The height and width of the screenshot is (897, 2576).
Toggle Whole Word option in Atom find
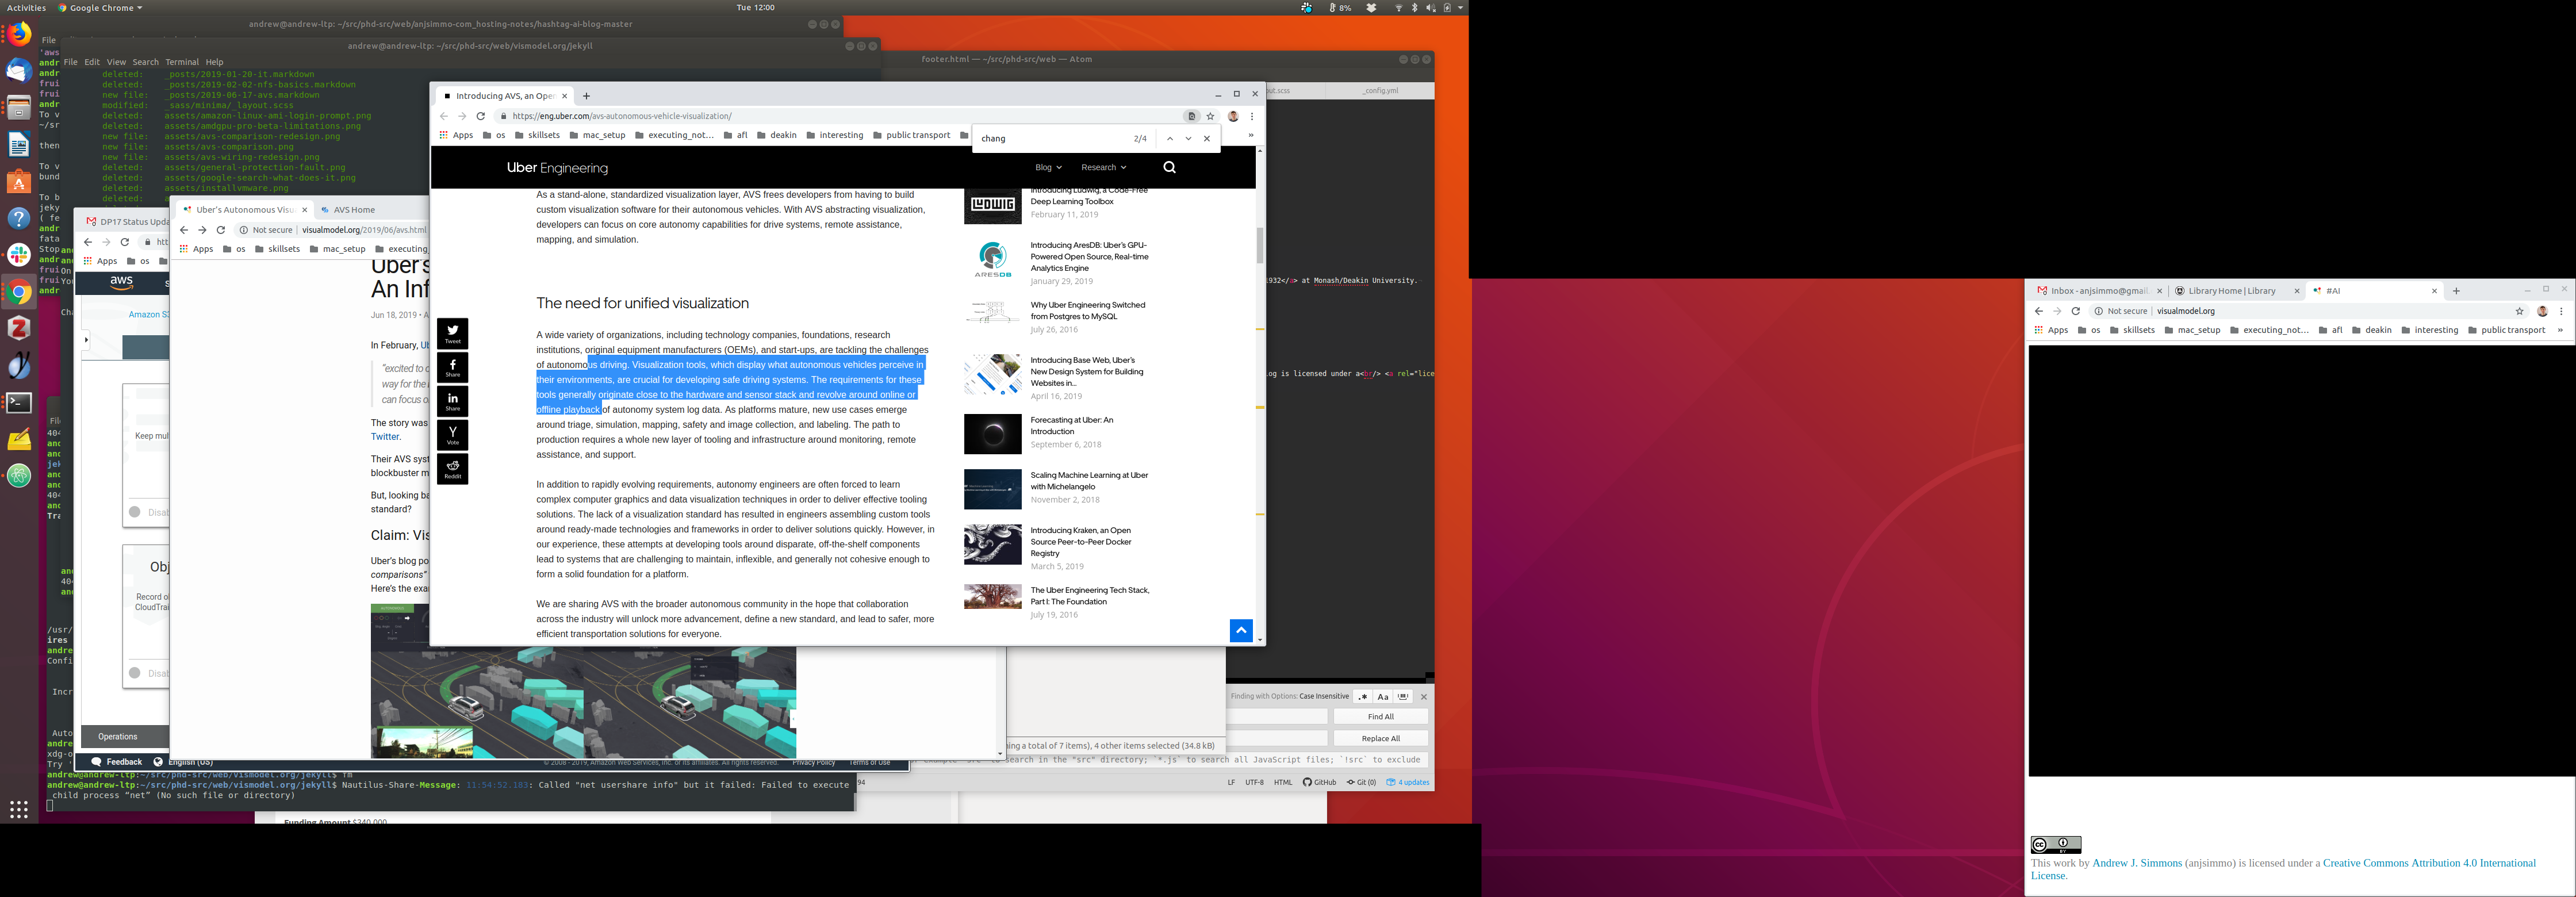[1403, 697]
